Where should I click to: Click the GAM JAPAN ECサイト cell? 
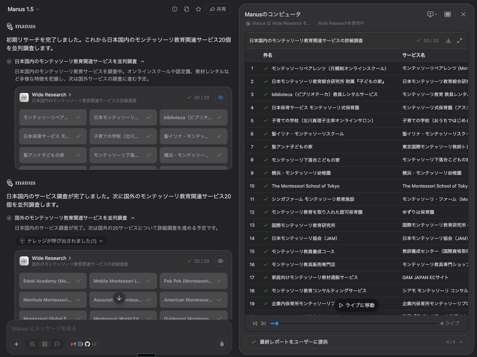pyautogui.click(x=425, y=277)
